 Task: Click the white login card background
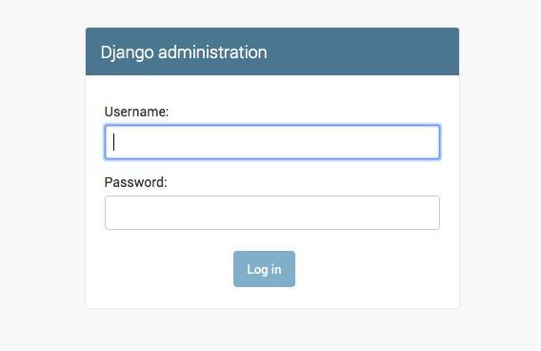click(362, 270)
